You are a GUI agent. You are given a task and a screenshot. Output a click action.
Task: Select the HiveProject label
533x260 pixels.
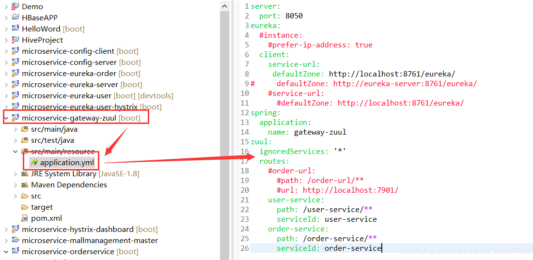click(43, 40)
